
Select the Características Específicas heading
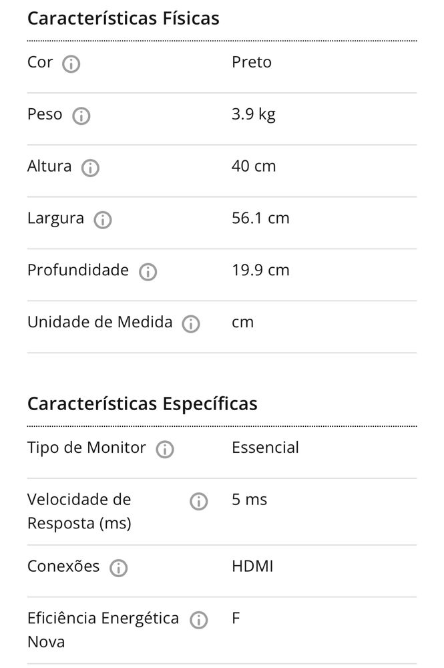click(x=143, y=404)
